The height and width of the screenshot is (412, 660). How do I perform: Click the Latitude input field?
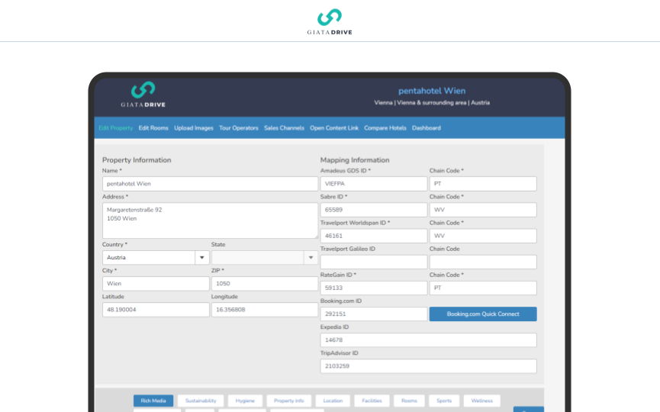click(156, 310)
